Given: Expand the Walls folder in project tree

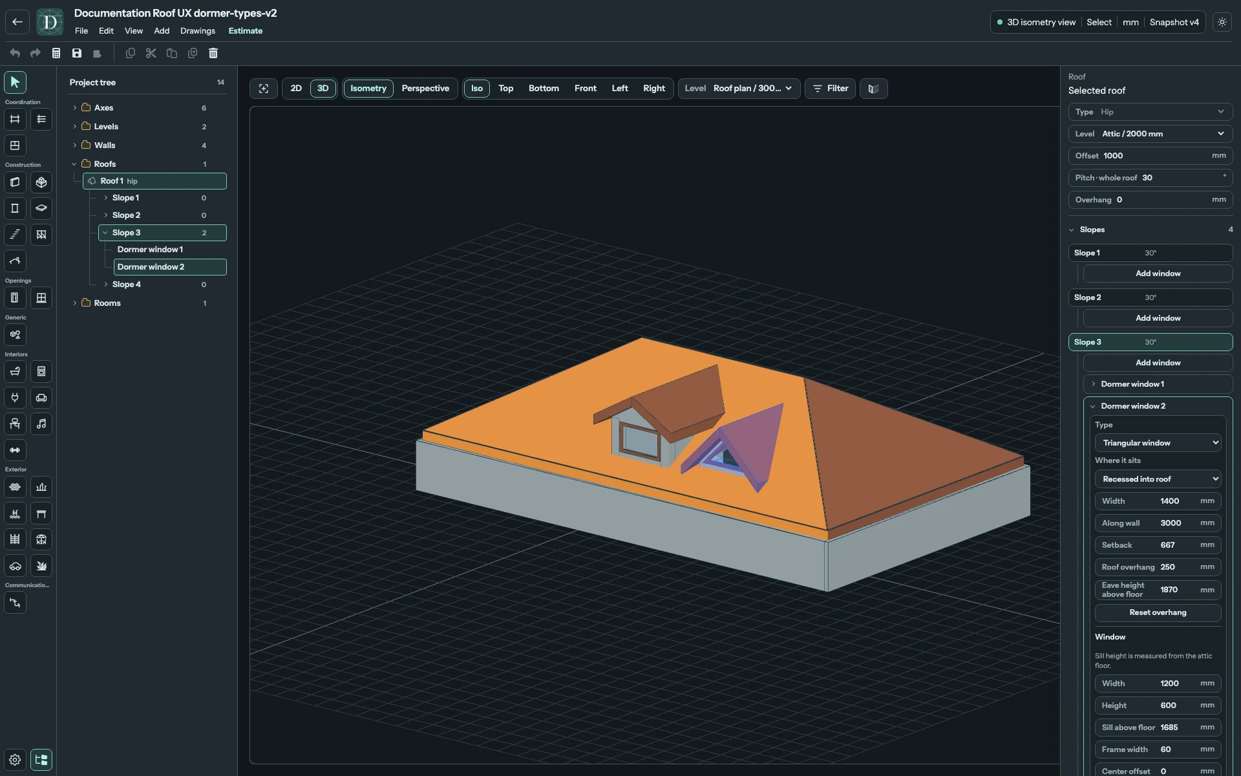Looking at the screenshot, I should (75, 145).
